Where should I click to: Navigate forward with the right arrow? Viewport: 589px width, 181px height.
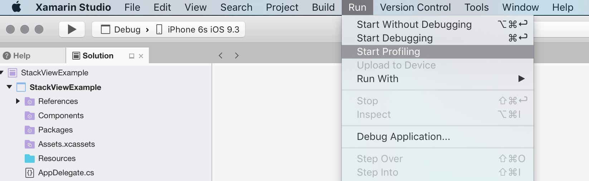(x=237, y=55)
